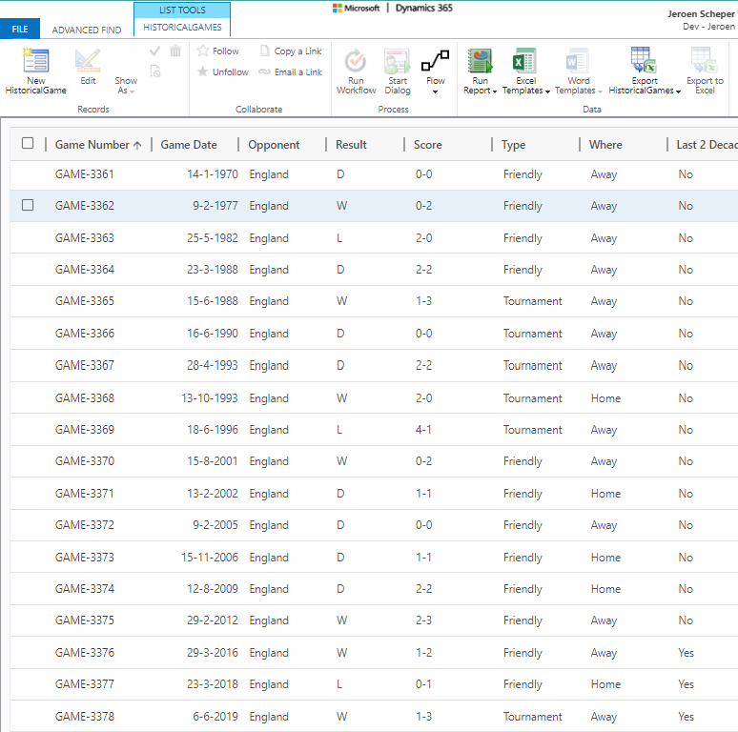Select the GAME-3361 cell

[x=84, y=174]
